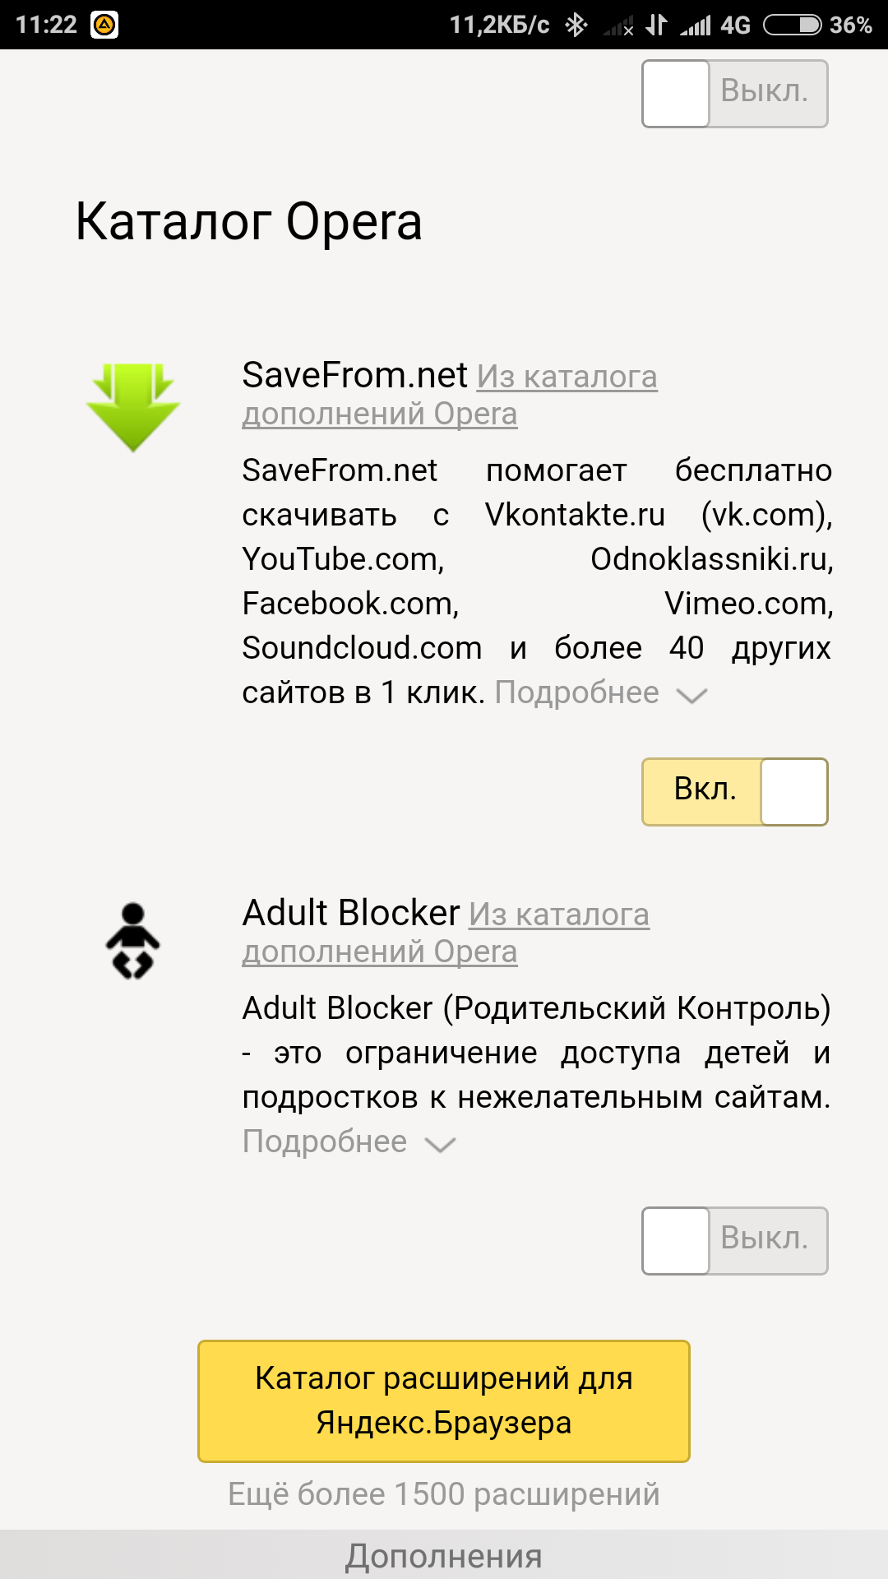The height and width of the screenshot is (1579, 888).
Task: Expand SaveFrom.net Подробнее details
Action: point(577,692)
